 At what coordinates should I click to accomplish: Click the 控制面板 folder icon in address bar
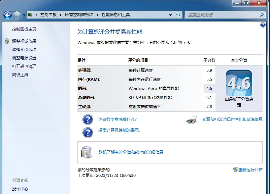[30, 15]
